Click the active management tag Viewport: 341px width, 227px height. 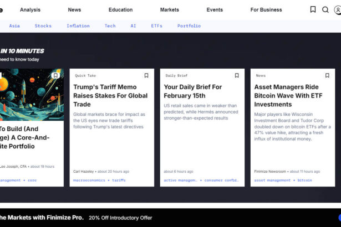(x=181, y=180)
